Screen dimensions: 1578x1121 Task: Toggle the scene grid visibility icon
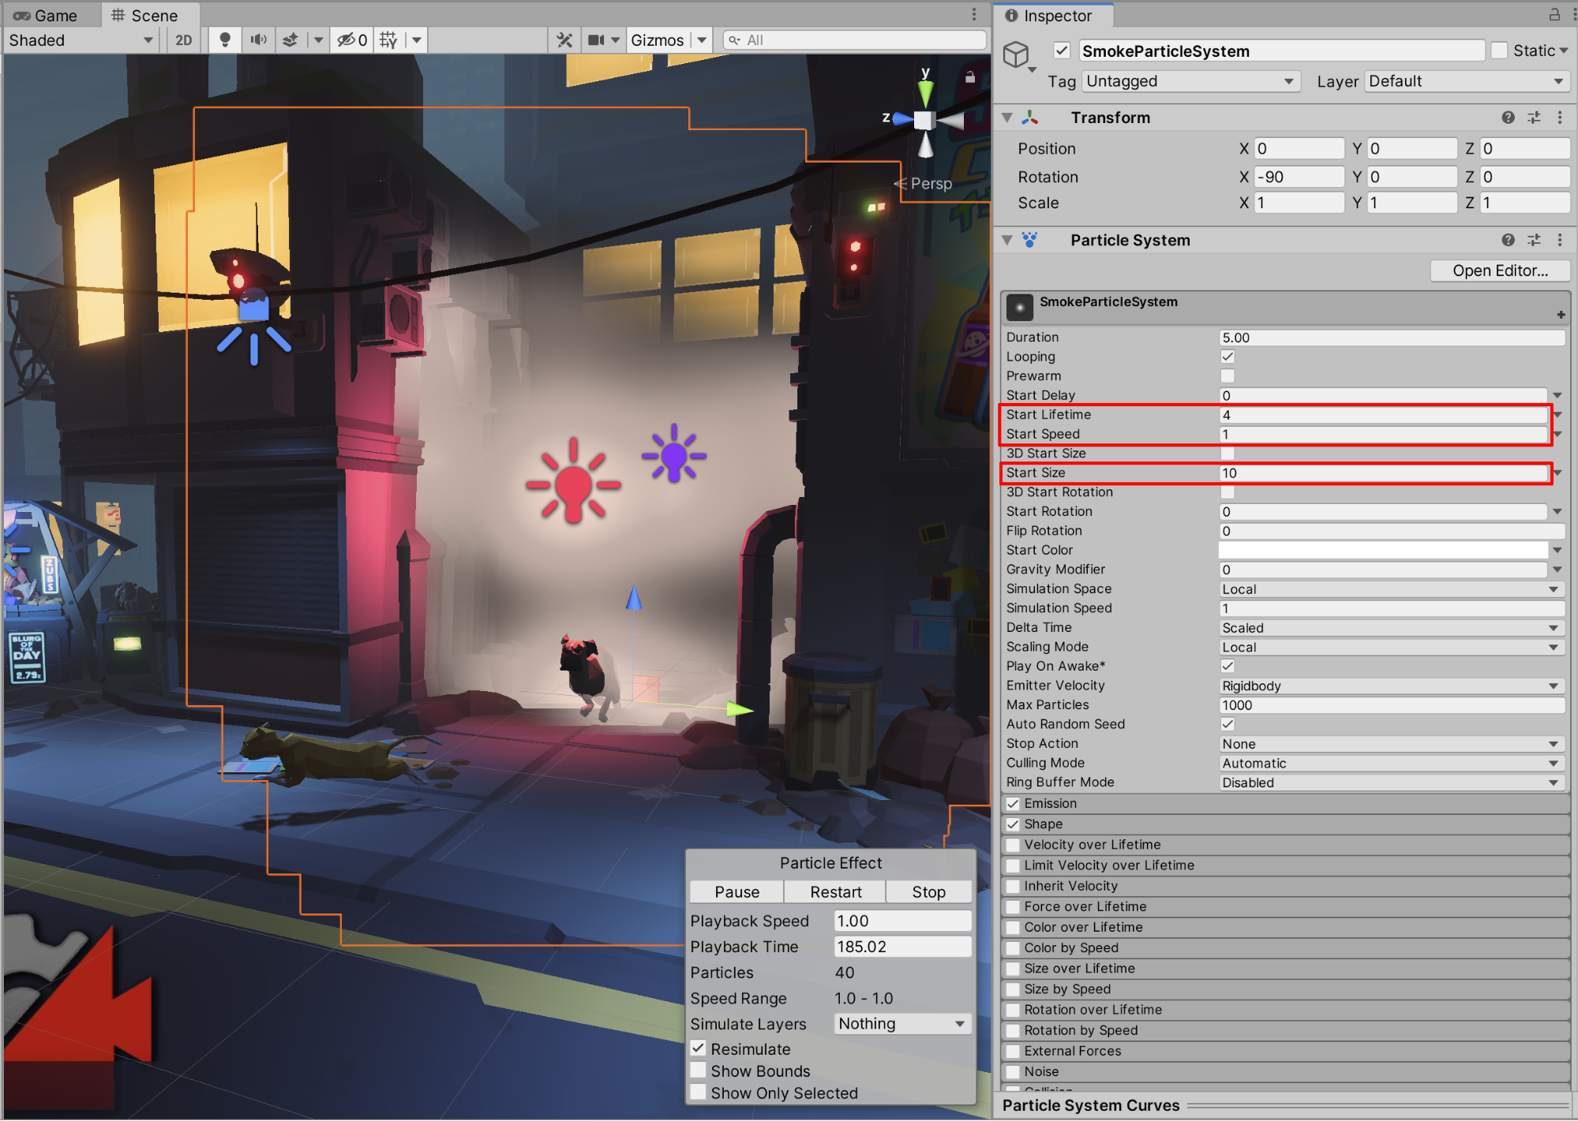pos(388,39)
